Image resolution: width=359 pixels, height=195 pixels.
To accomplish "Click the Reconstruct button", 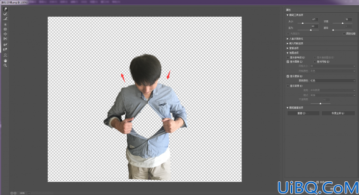I will click(303, 114).
